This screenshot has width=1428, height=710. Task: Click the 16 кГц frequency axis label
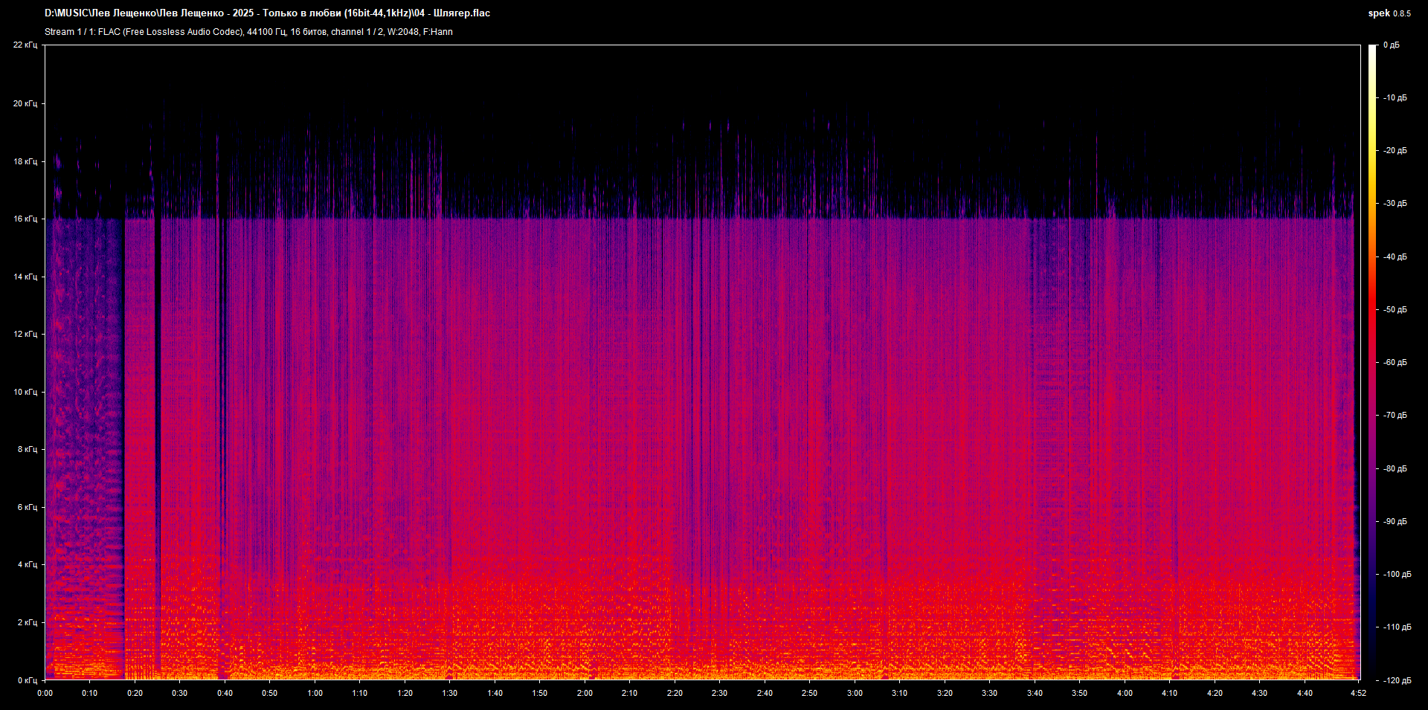[25, 219]
